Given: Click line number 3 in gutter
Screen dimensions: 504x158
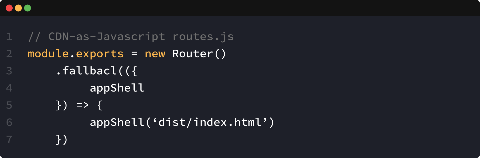Looking at the screenshot, I should pyautogui.click(x=9, y=71).
